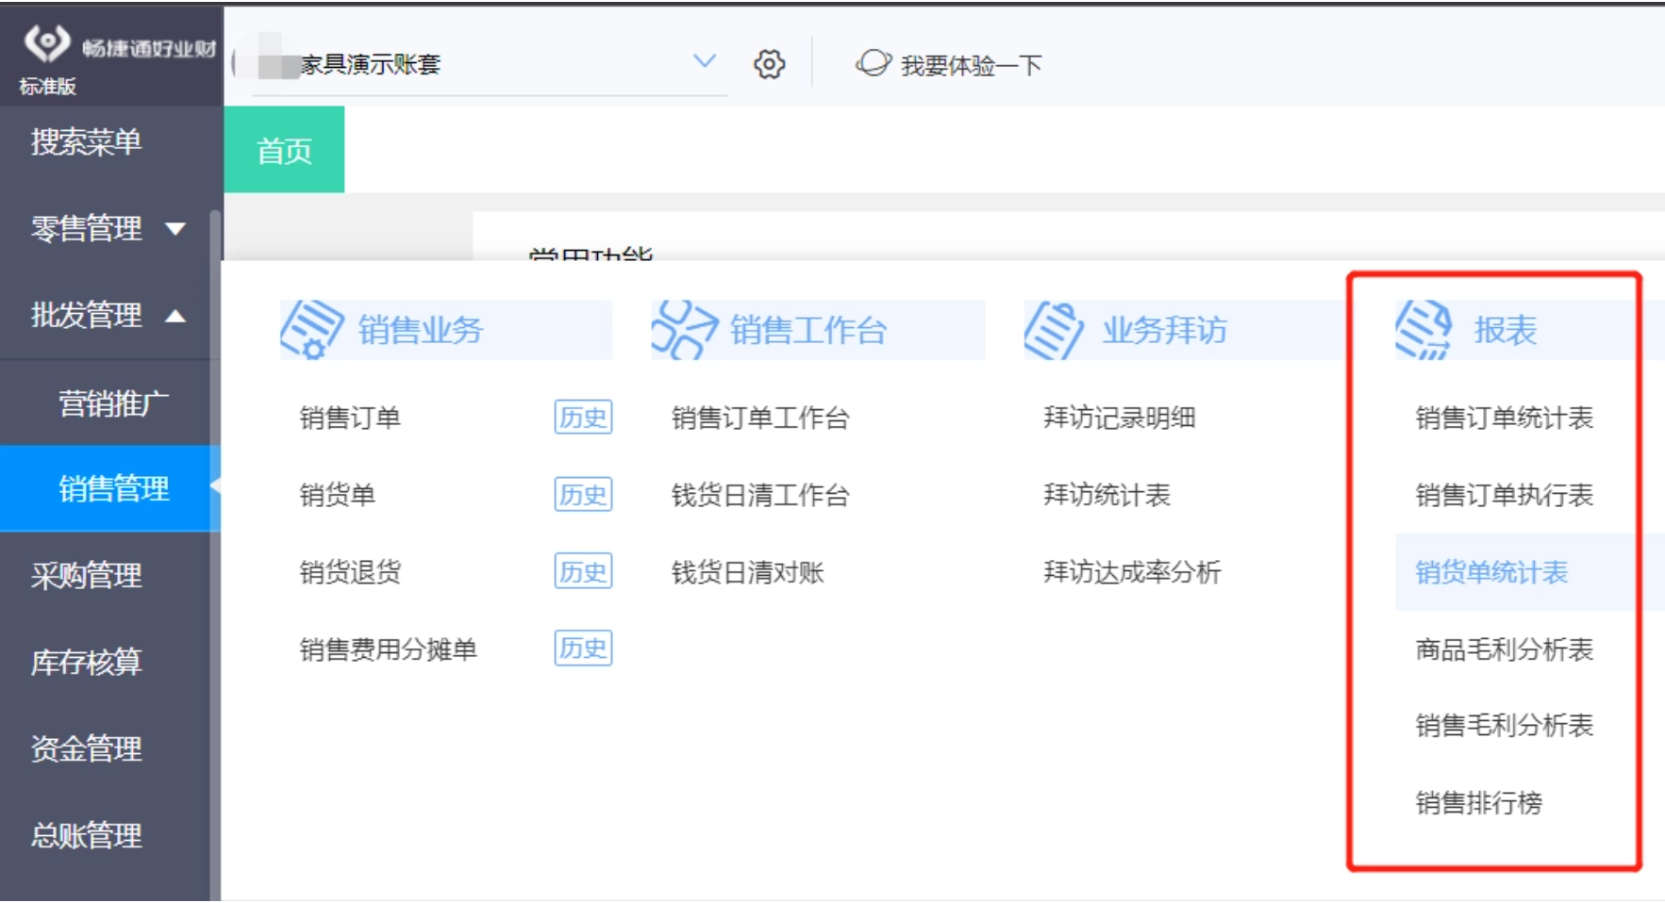Open 销售订单工作台
Viewport: 1665px width, 903px height.
pos(760,418)
